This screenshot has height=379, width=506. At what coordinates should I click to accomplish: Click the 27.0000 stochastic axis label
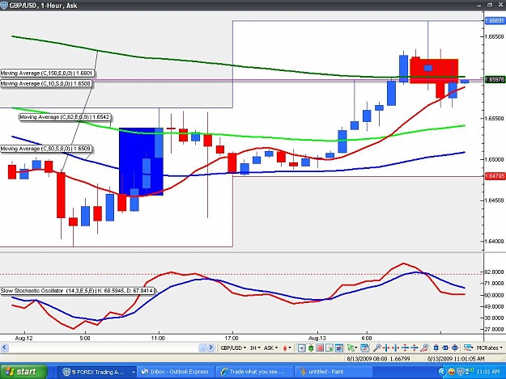pos(495,329)
